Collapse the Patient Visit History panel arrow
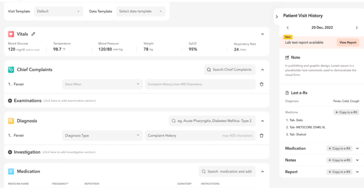The width and height of the screenshot is (364, 188). [277, 17]
